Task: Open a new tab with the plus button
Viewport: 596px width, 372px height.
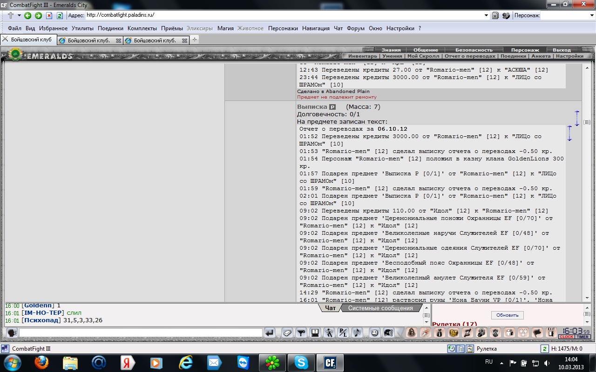Action: click(195, 40)
